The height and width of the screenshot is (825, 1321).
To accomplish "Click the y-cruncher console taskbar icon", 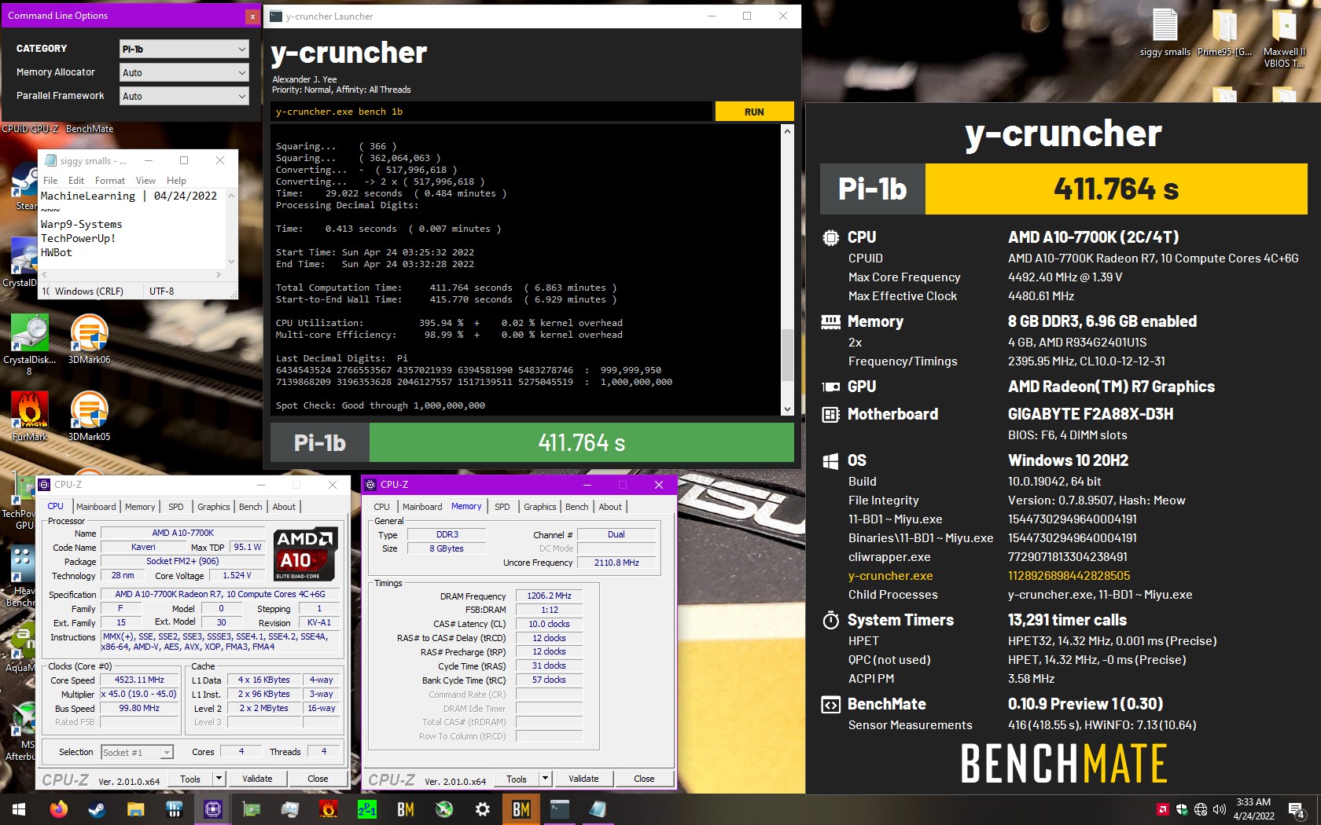I will [x=559, y=809].
